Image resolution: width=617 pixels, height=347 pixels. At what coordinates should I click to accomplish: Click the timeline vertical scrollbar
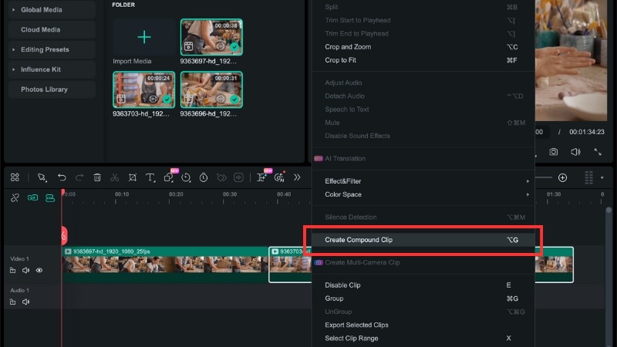point(609,275)
